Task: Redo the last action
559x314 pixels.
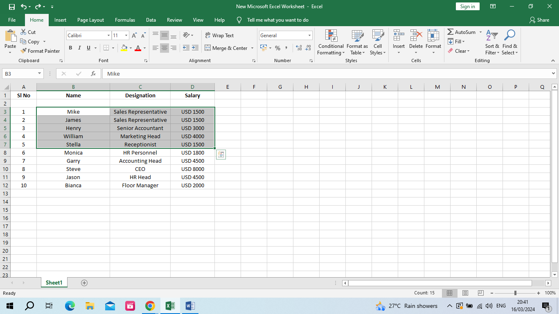Action: click(x=38, y=7)
